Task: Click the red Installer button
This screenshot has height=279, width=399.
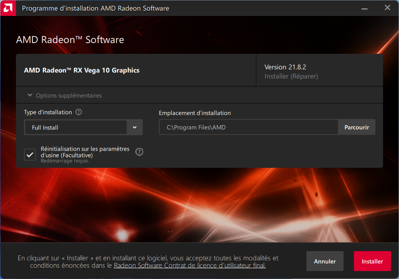Action: click(372, 261)
